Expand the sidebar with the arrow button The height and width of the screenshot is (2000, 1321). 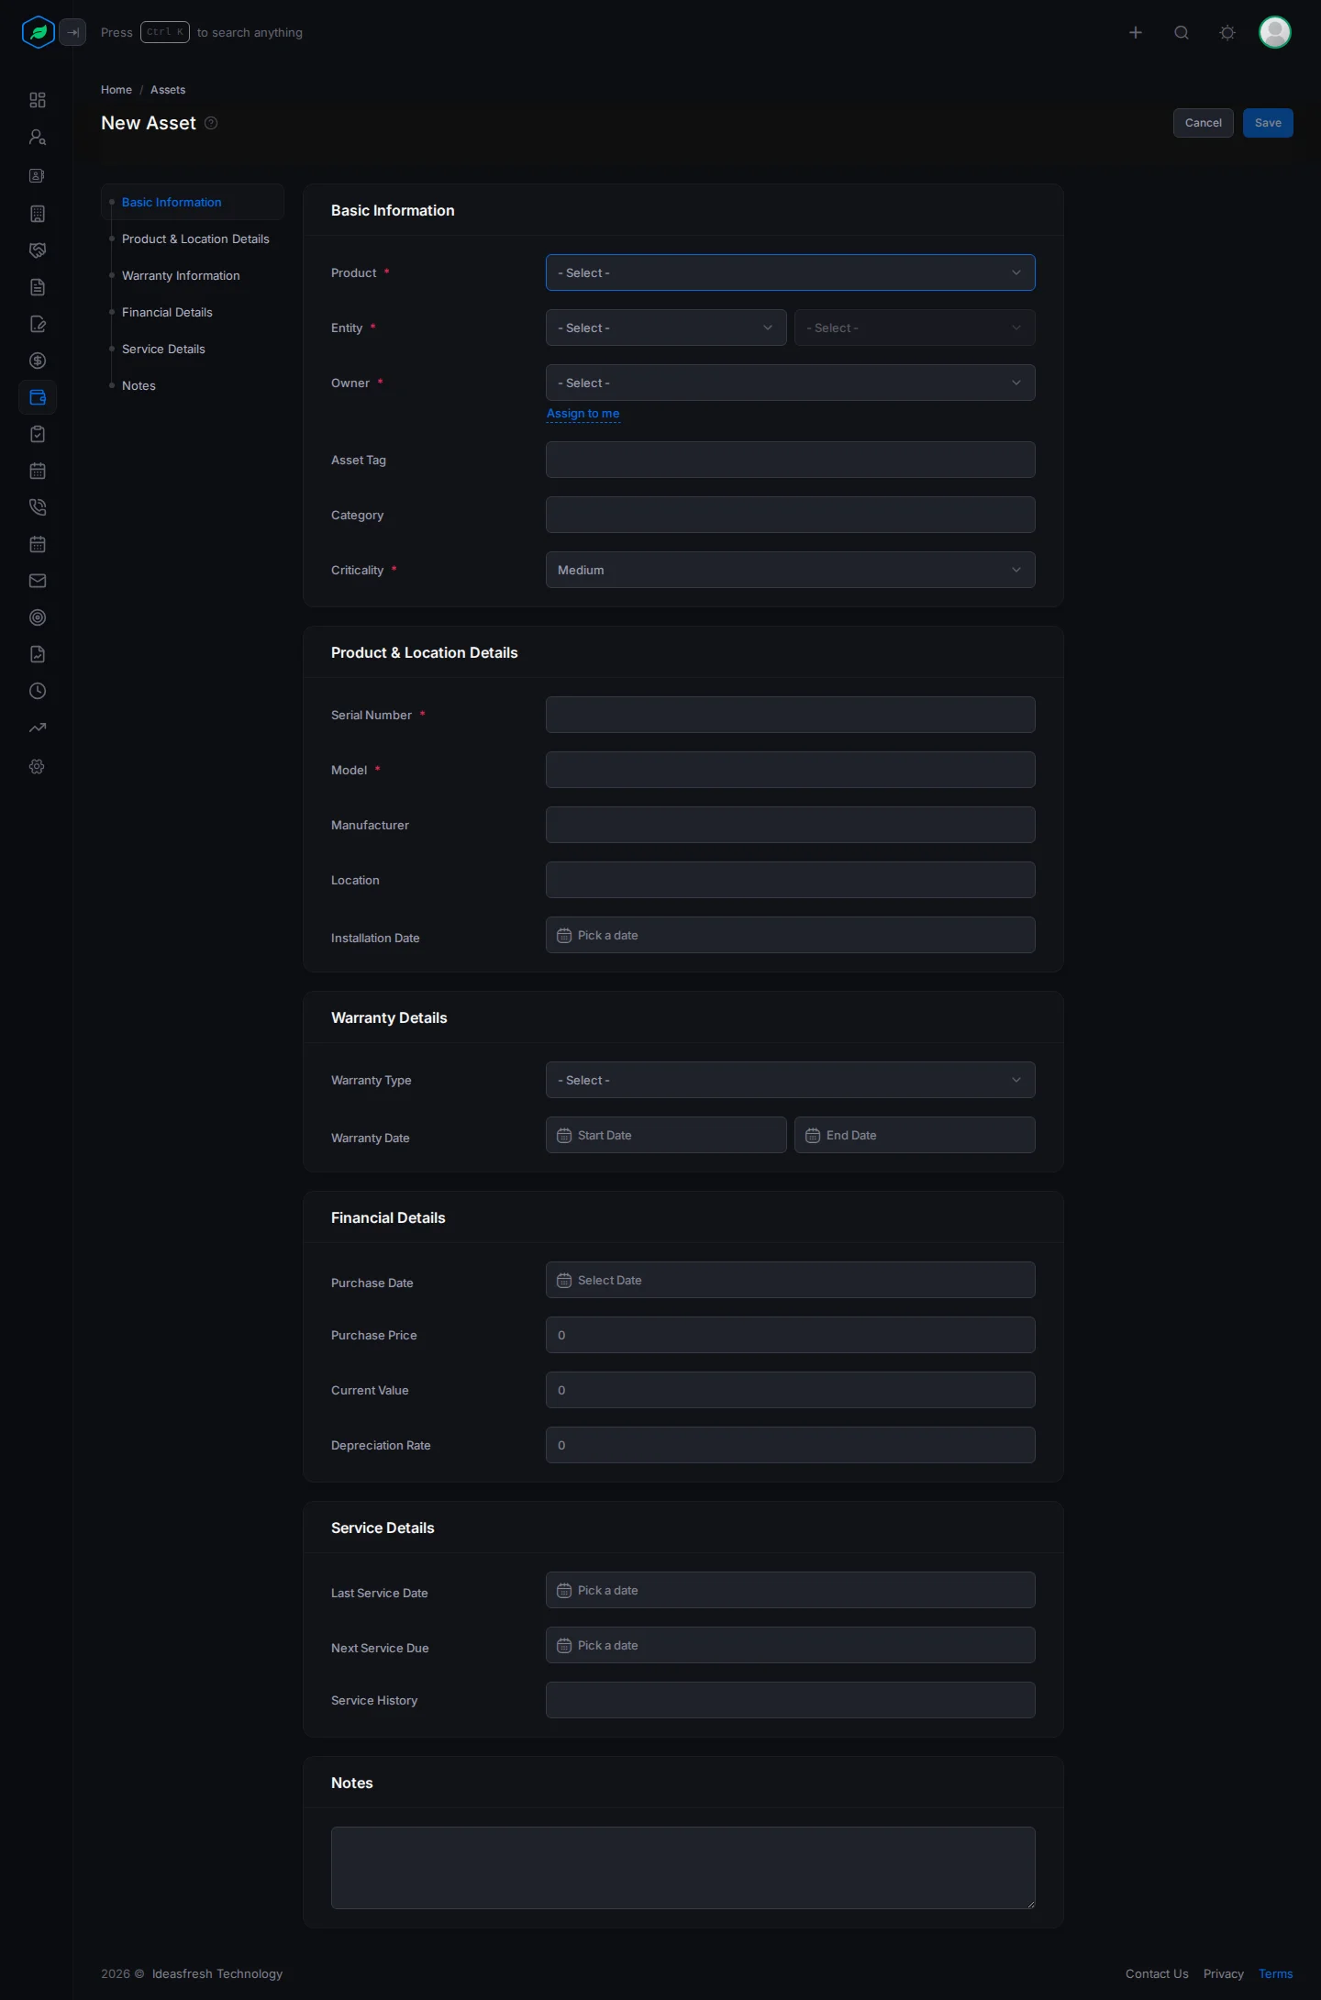(x=72, y=32)
